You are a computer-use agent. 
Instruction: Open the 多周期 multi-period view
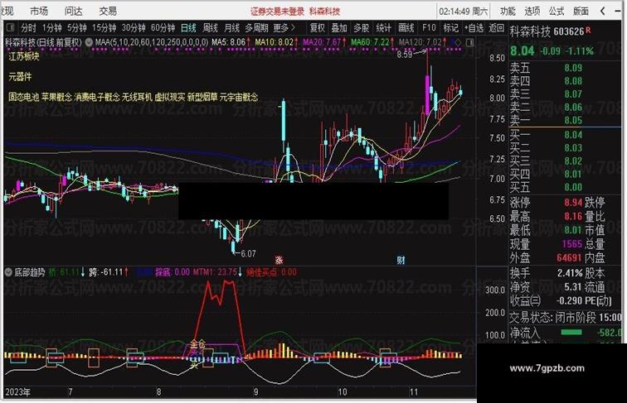[x=256, y=28]
